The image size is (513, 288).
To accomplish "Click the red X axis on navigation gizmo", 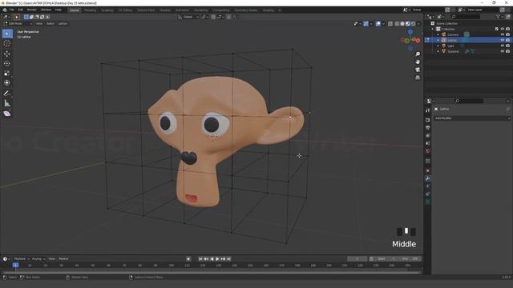I will [x=418, y=41].
